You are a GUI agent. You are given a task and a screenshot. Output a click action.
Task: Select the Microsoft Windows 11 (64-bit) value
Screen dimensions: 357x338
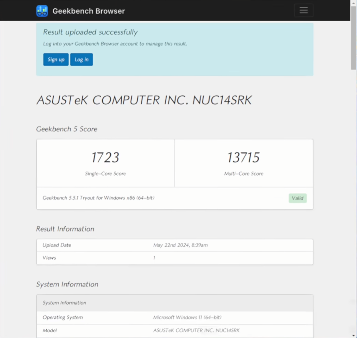pos(187,317)
